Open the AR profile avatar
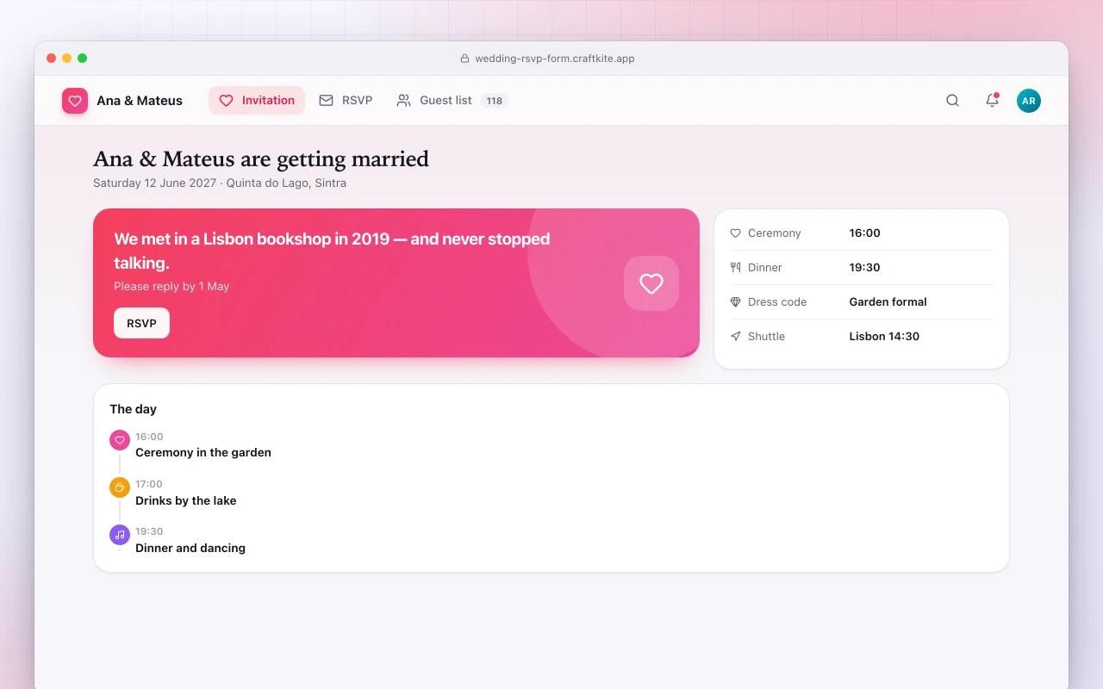This screenshot has width=1103, height=689. 1029,101
